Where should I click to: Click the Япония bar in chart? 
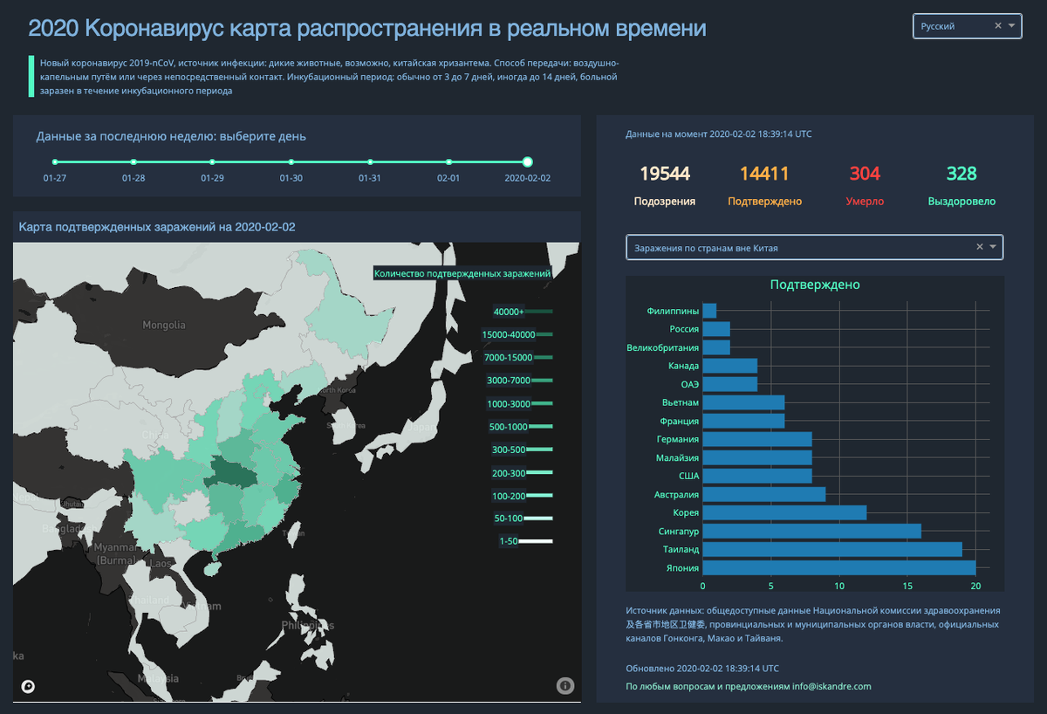click(x=839, y=567)
